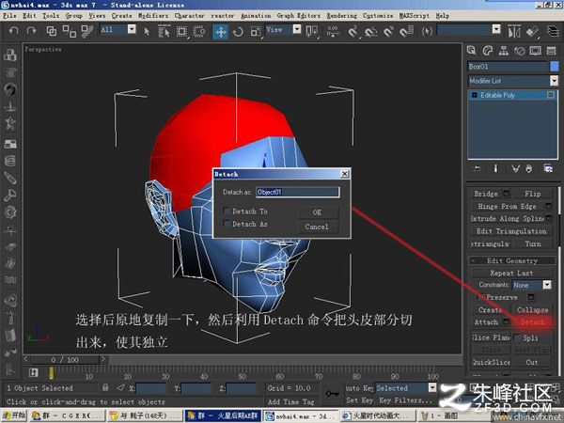This screenshot has height=423, width=564.
Task: Open the Tools menu
Action: 51,15
